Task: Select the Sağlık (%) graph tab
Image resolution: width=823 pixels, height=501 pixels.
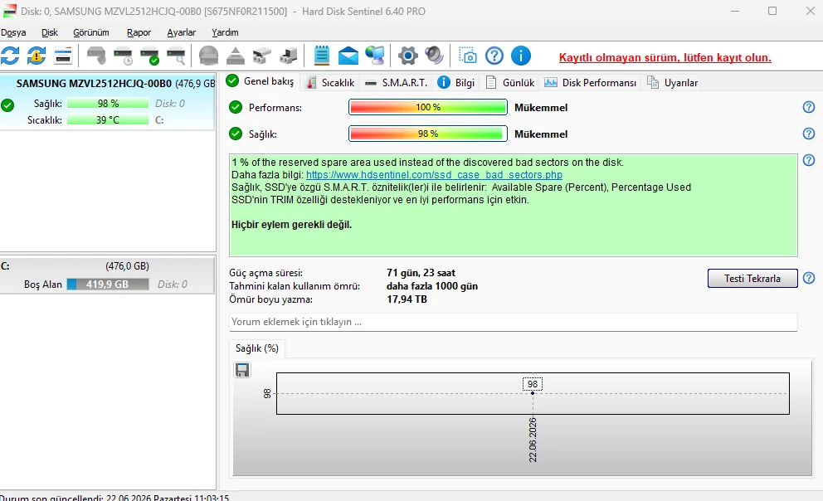Action: click(257, 348)
